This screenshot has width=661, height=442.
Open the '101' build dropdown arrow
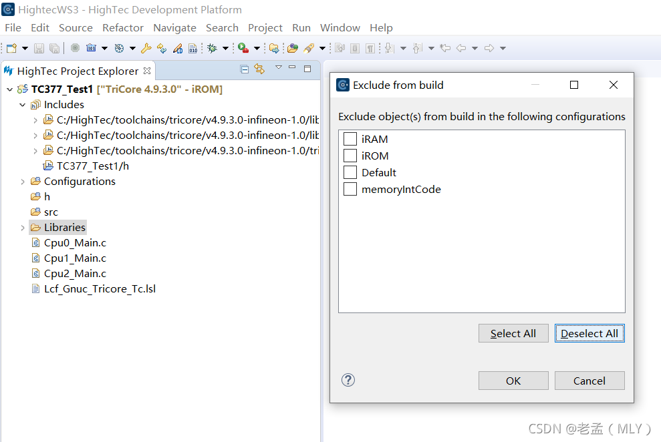point(104,48)
